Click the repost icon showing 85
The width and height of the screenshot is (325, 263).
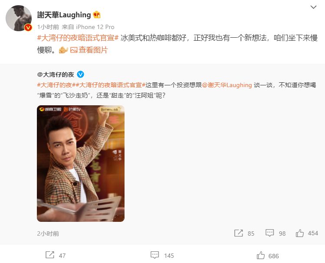click(x=239, y=233)
